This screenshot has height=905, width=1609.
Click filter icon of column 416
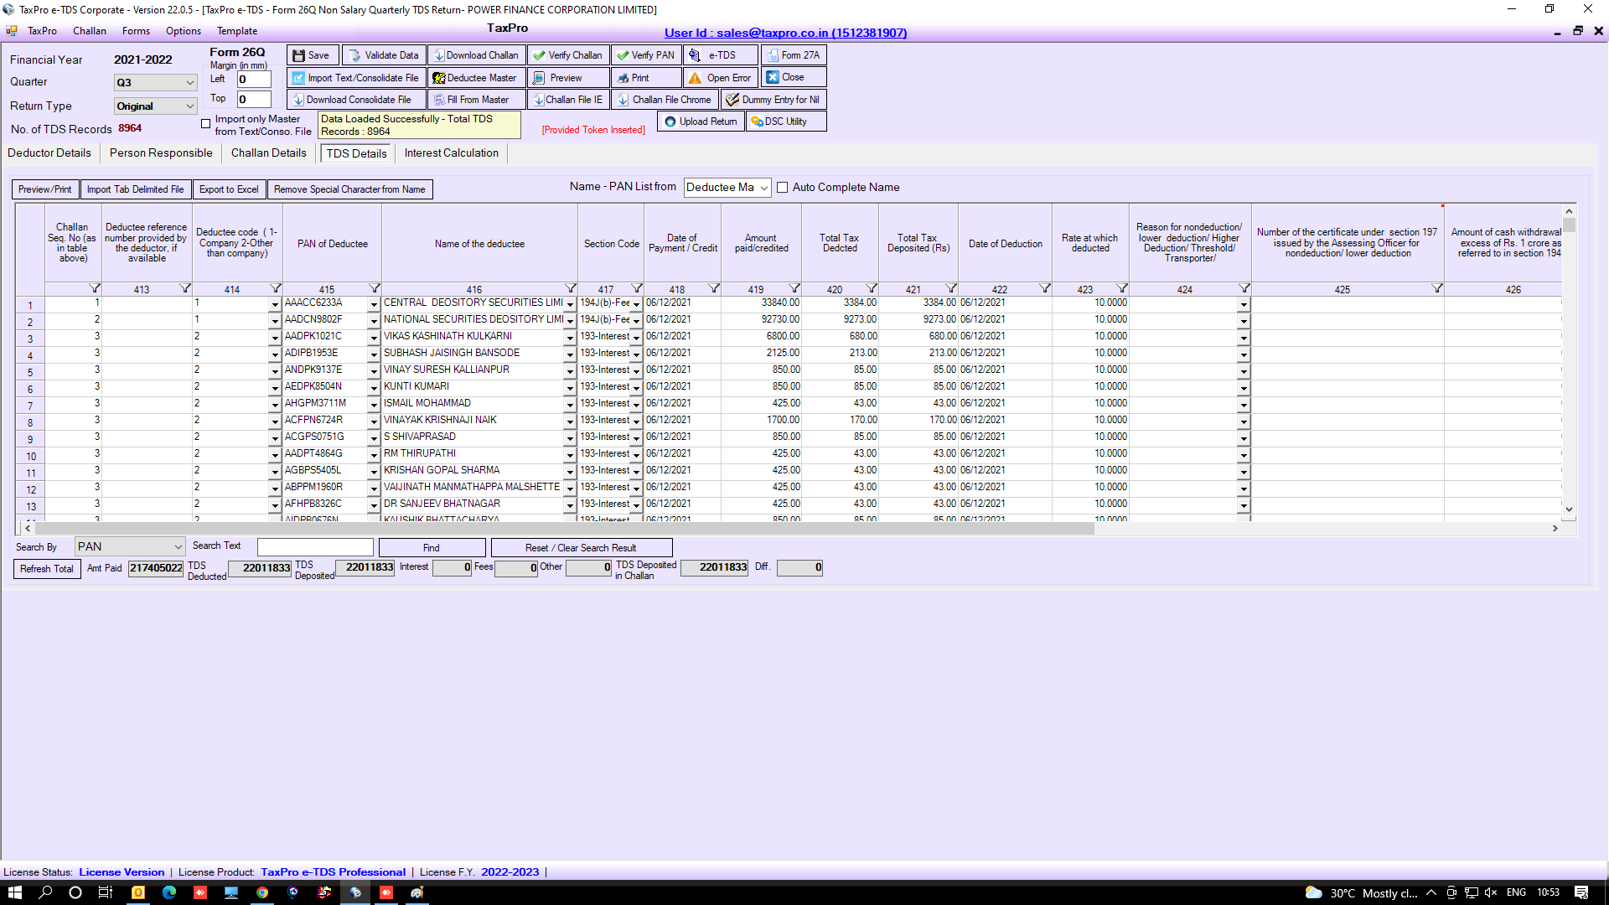pos(571,288)
